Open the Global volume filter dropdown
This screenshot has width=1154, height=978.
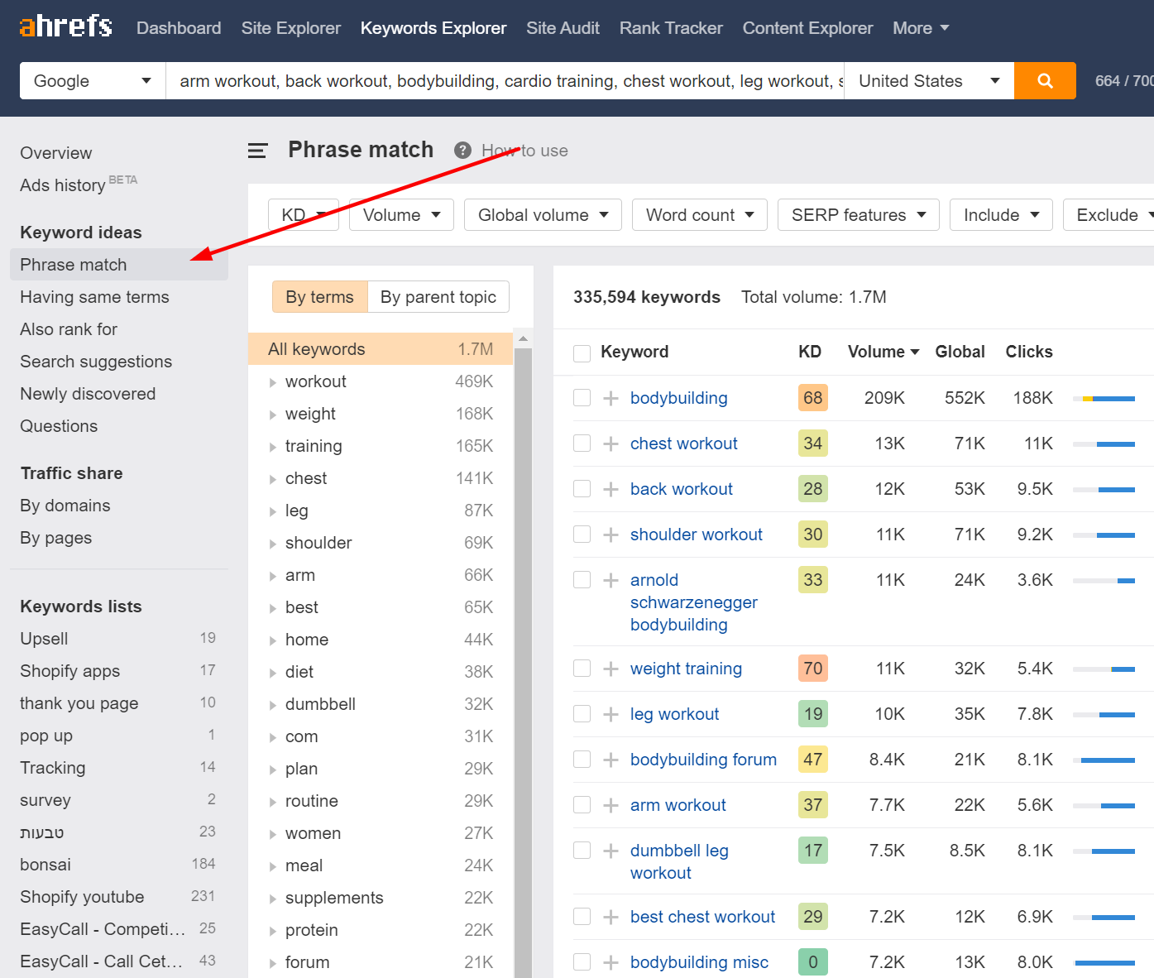pyautogui.click(x=543, y=215)
